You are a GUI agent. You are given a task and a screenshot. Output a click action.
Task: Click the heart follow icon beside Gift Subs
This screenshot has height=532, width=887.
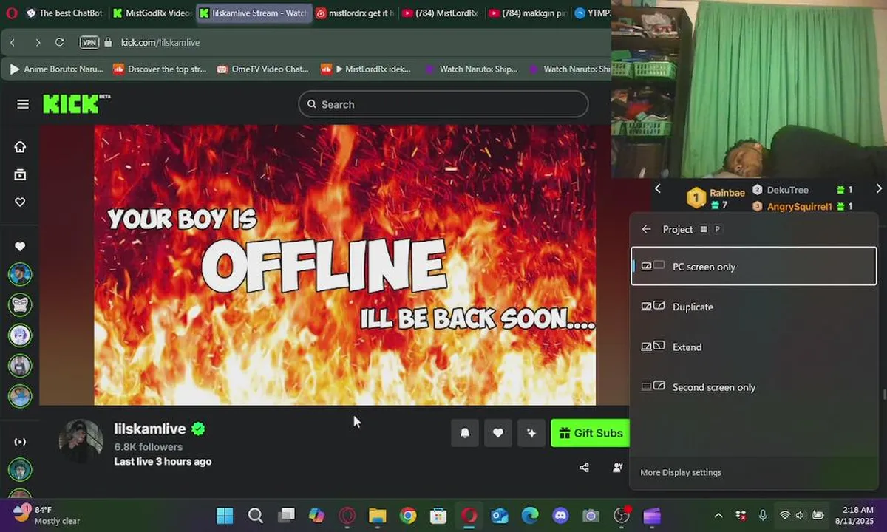point(498,433)
